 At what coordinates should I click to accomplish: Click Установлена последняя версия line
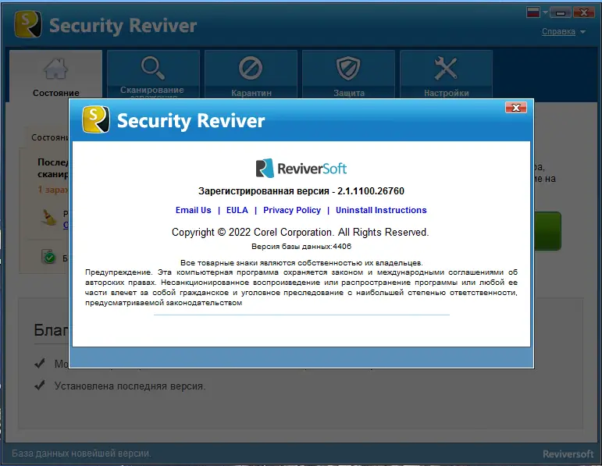click(130, 386)
